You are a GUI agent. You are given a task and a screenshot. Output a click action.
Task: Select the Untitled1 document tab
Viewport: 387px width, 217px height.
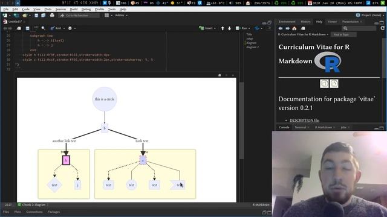15,22
